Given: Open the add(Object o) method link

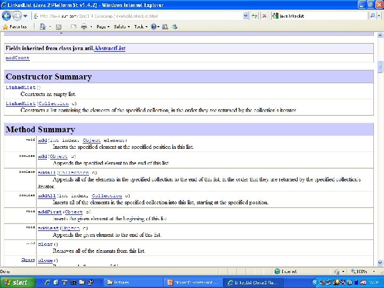Looking at the screenshot, I should tap(42, 156).
